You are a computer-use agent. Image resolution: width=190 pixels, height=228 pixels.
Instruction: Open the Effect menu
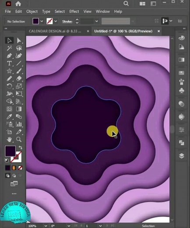(x=74, y=11)
